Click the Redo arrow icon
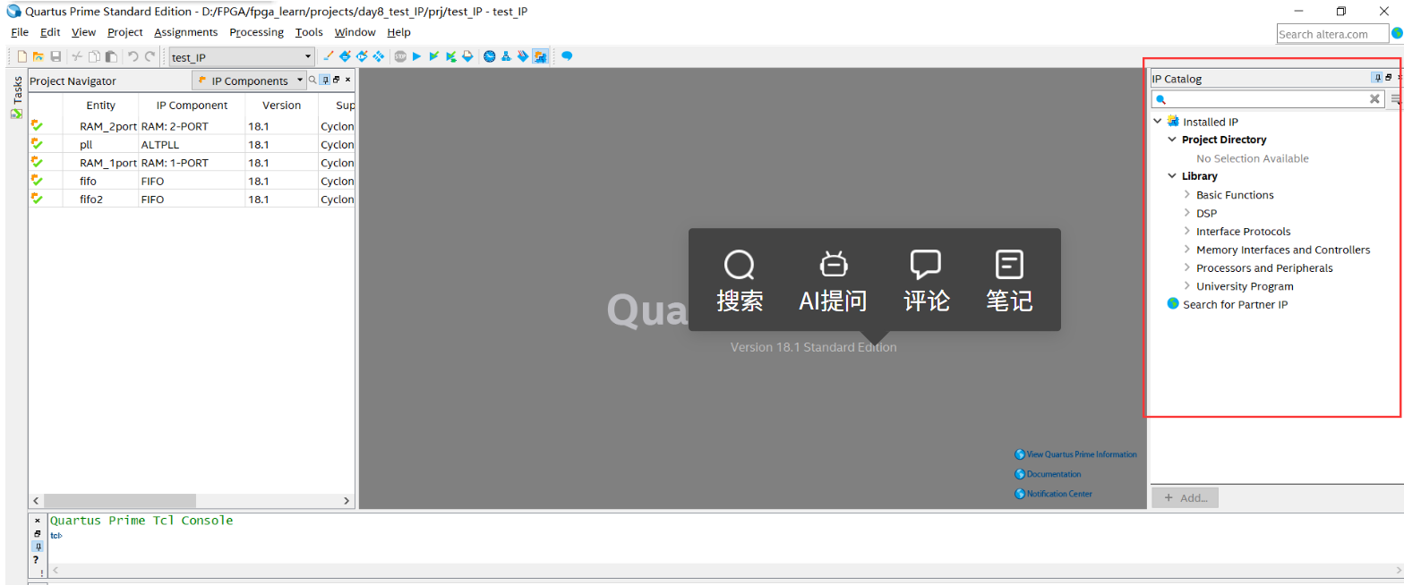 coord(150,56)
